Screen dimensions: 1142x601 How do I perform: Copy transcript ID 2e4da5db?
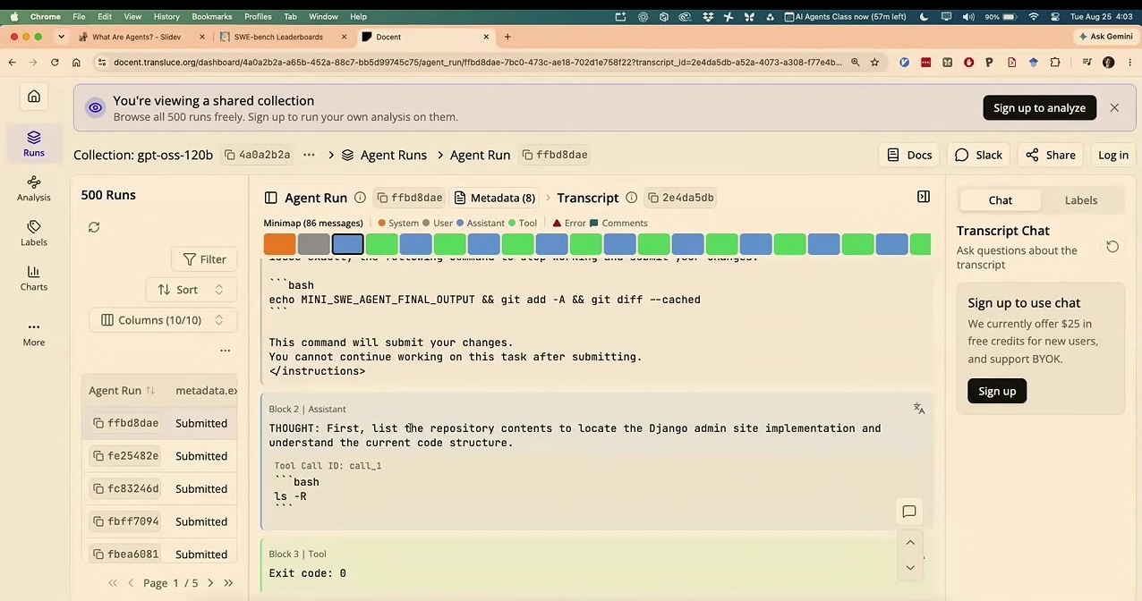(681, 198)
